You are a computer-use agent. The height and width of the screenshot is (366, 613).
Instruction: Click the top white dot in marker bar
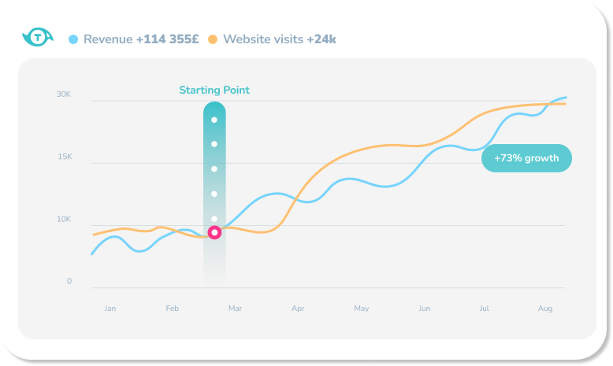(214, 120)
